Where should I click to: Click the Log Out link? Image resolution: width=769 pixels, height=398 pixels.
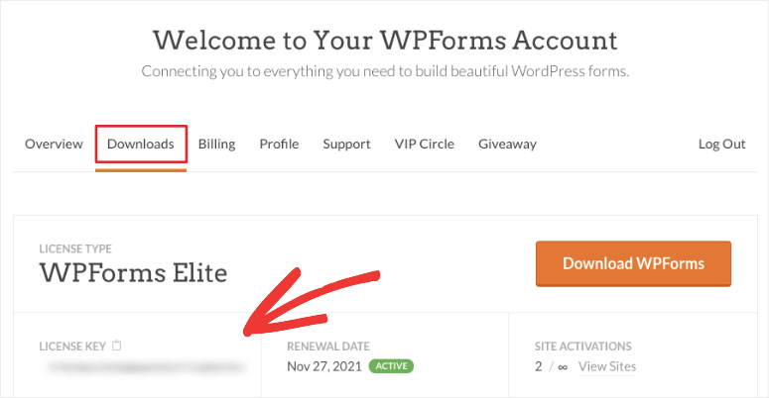pyautogui.click(x=721, y=144)
